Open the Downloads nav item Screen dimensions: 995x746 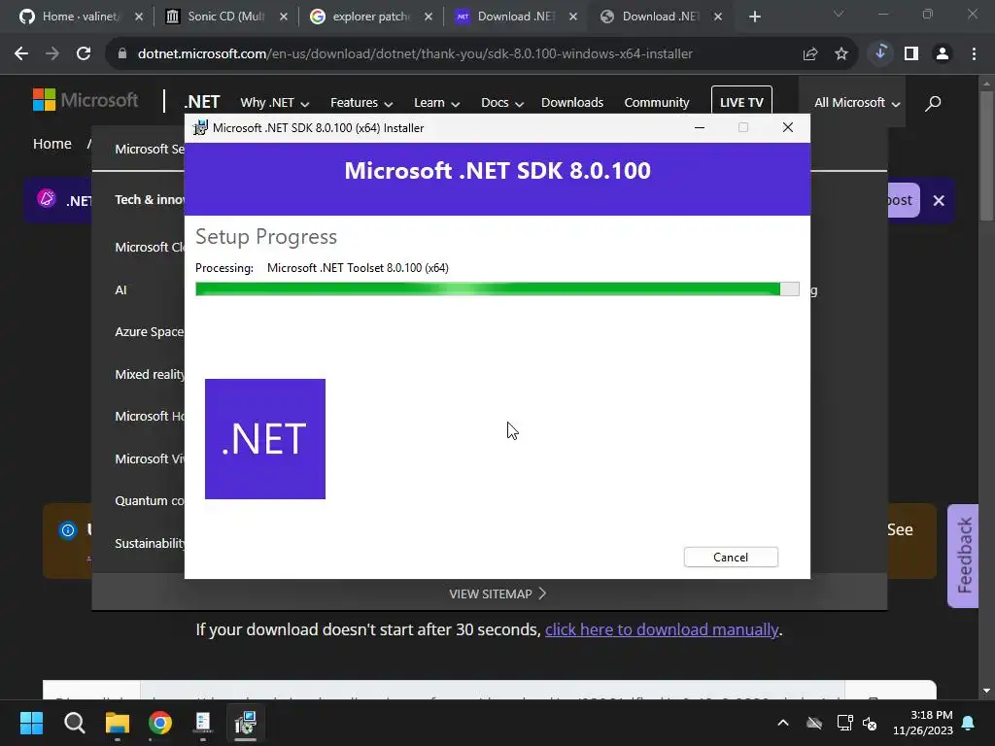571,103
